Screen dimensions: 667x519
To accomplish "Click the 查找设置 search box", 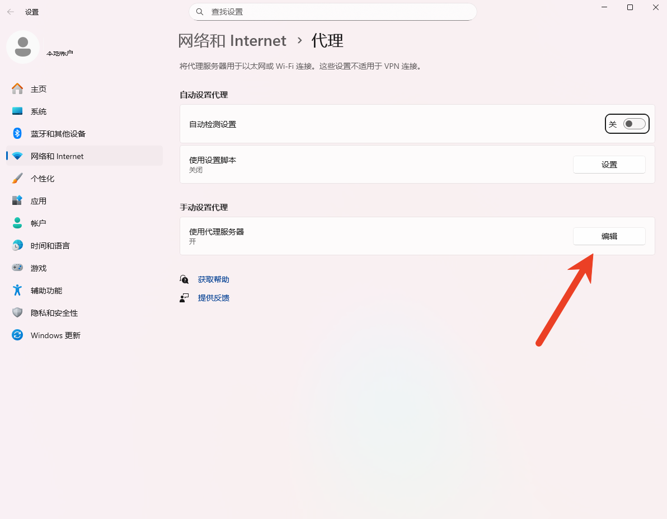I will (333, 12).
